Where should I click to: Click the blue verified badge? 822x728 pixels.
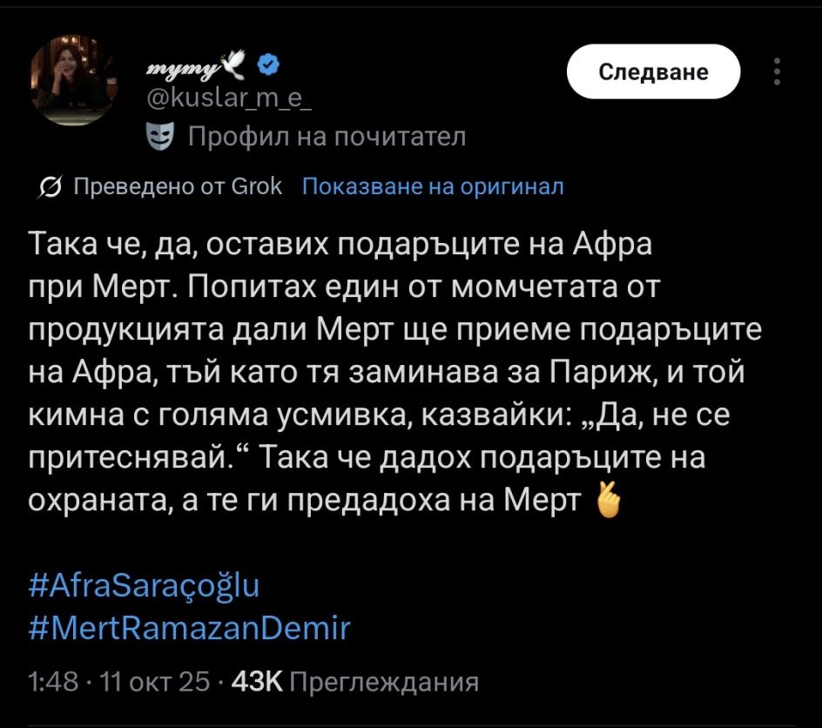coord(269,65)
